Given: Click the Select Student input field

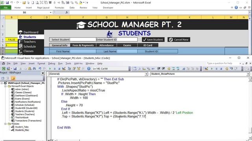Looking at the screenshot, I should (x=83, y=40).
